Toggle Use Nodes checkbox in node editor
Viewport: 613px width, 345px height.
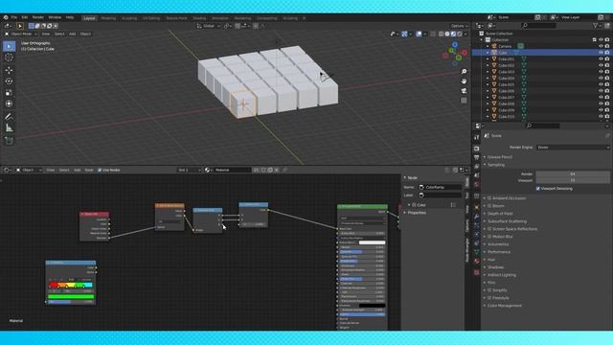[100, 171]
